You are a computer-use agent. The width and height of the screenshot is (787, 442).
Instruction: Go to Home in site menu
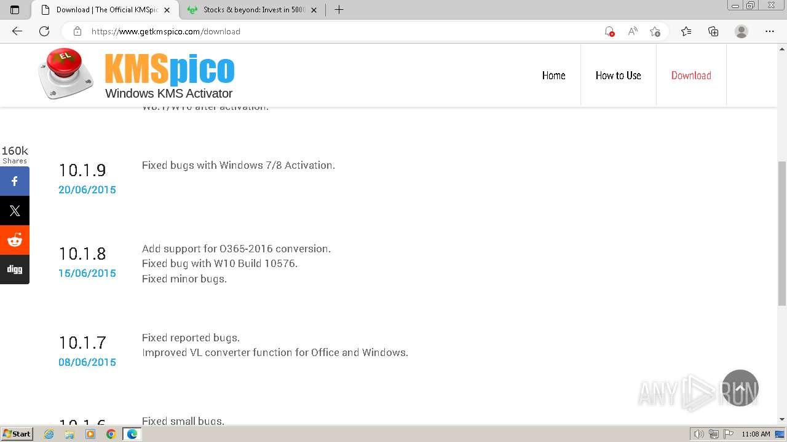point(553,76)
